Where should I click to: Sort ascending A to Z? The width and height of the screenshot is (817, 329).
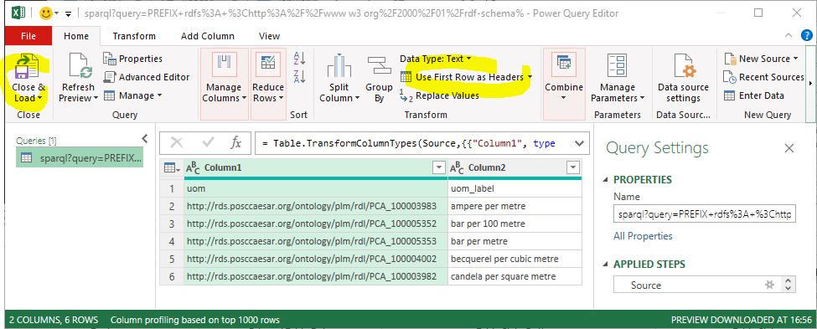tap(300, 59)
